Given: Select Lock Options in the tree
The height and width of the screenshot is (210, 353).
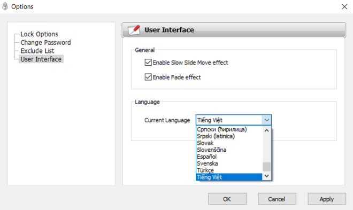Looking at the screenshot, I should click(39, 34).
